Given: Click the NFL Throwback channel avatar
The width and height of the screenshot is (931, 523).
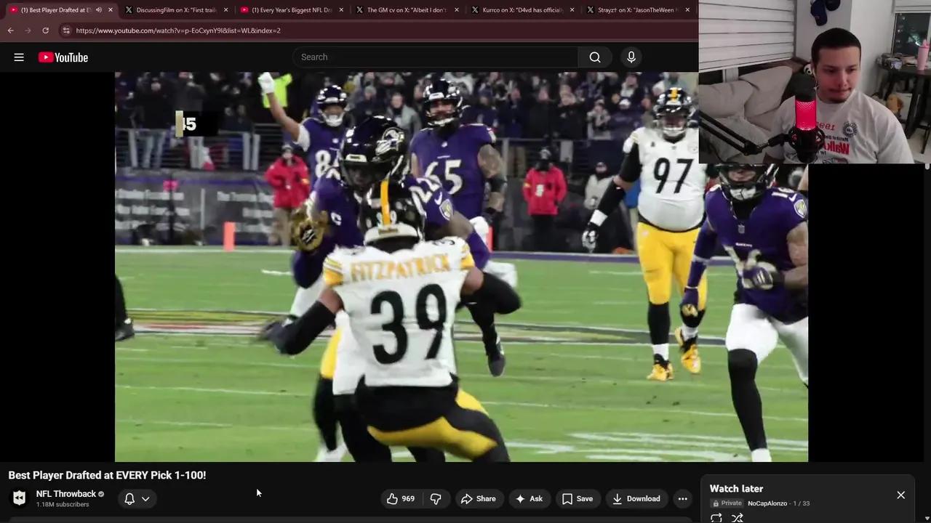Looking at the screenshot, I should tap(19, 497).
